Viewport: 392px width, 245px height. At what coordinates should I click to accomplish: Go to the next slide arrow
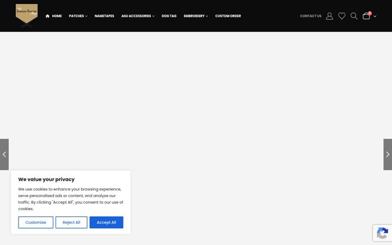pyautogui.click(x=388, y=155)
